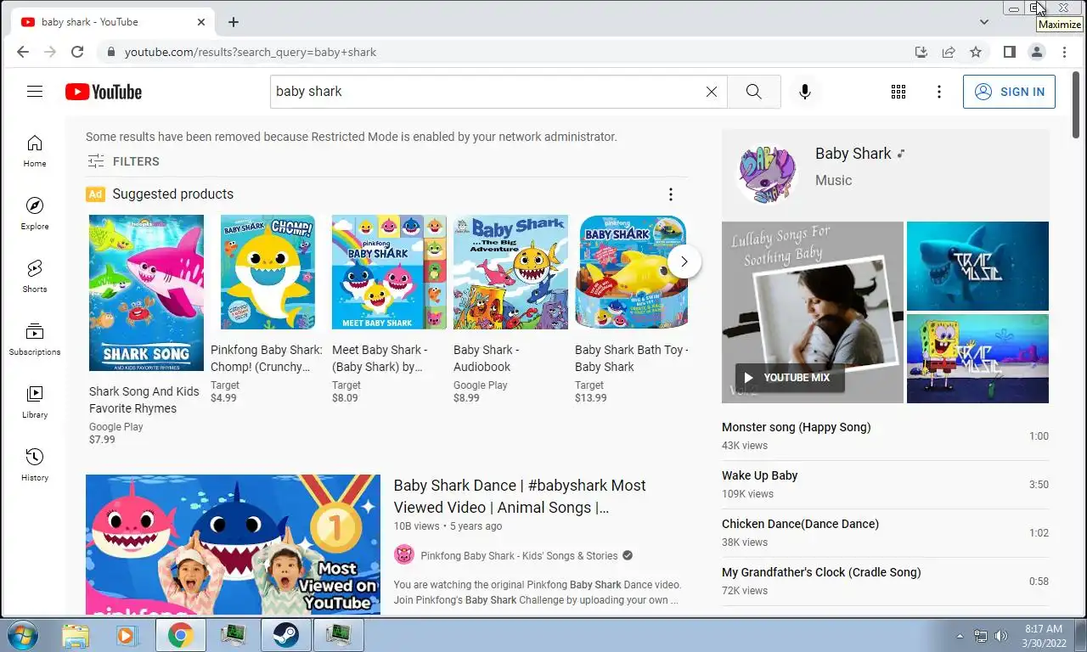Open the Trap Music shark thumbnail

[977, 266]
